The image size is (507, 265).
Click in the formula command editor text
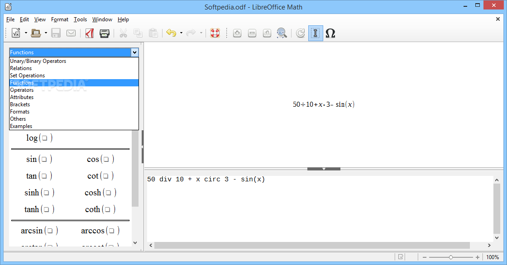(x=206, y=179)
